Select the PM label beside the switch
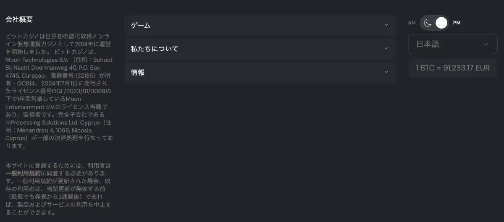This screenshot has width=504, height=222. [x=457, y=23]
